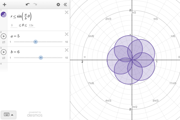
Task: Expand the keyboard options arrow
Action: (x=12, y=115)
